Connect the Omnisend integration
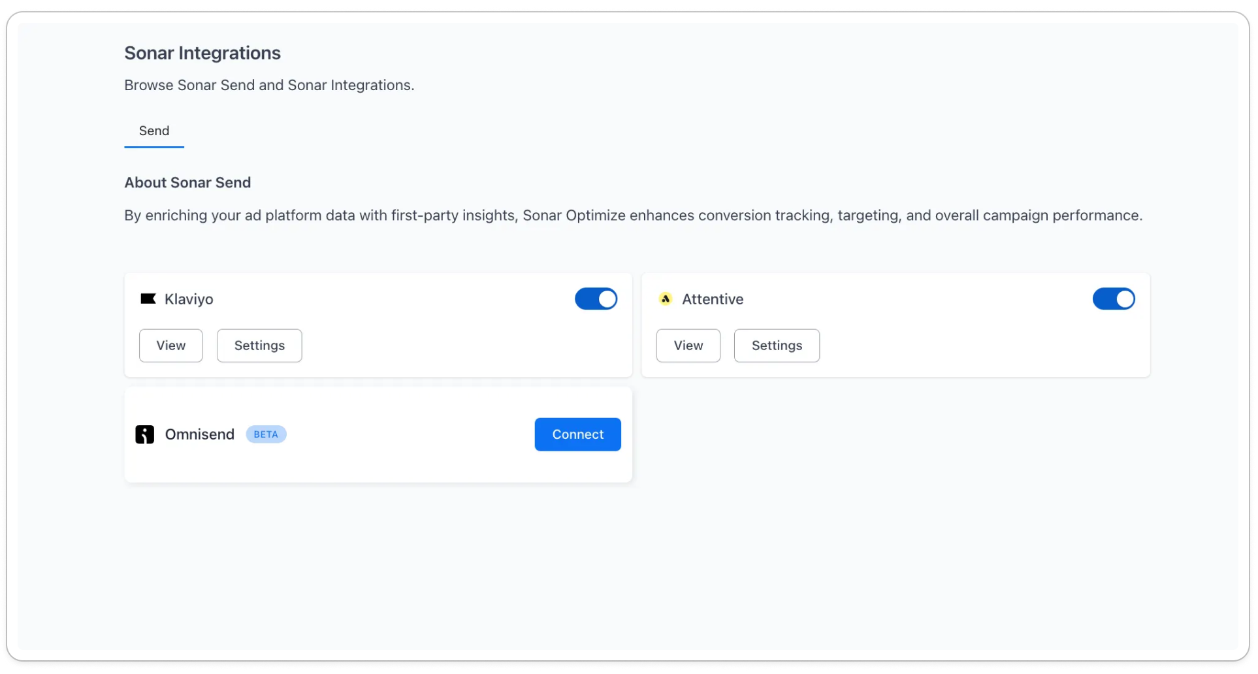Viewport: 1258px width, 674px height. (x=577, y=434)
